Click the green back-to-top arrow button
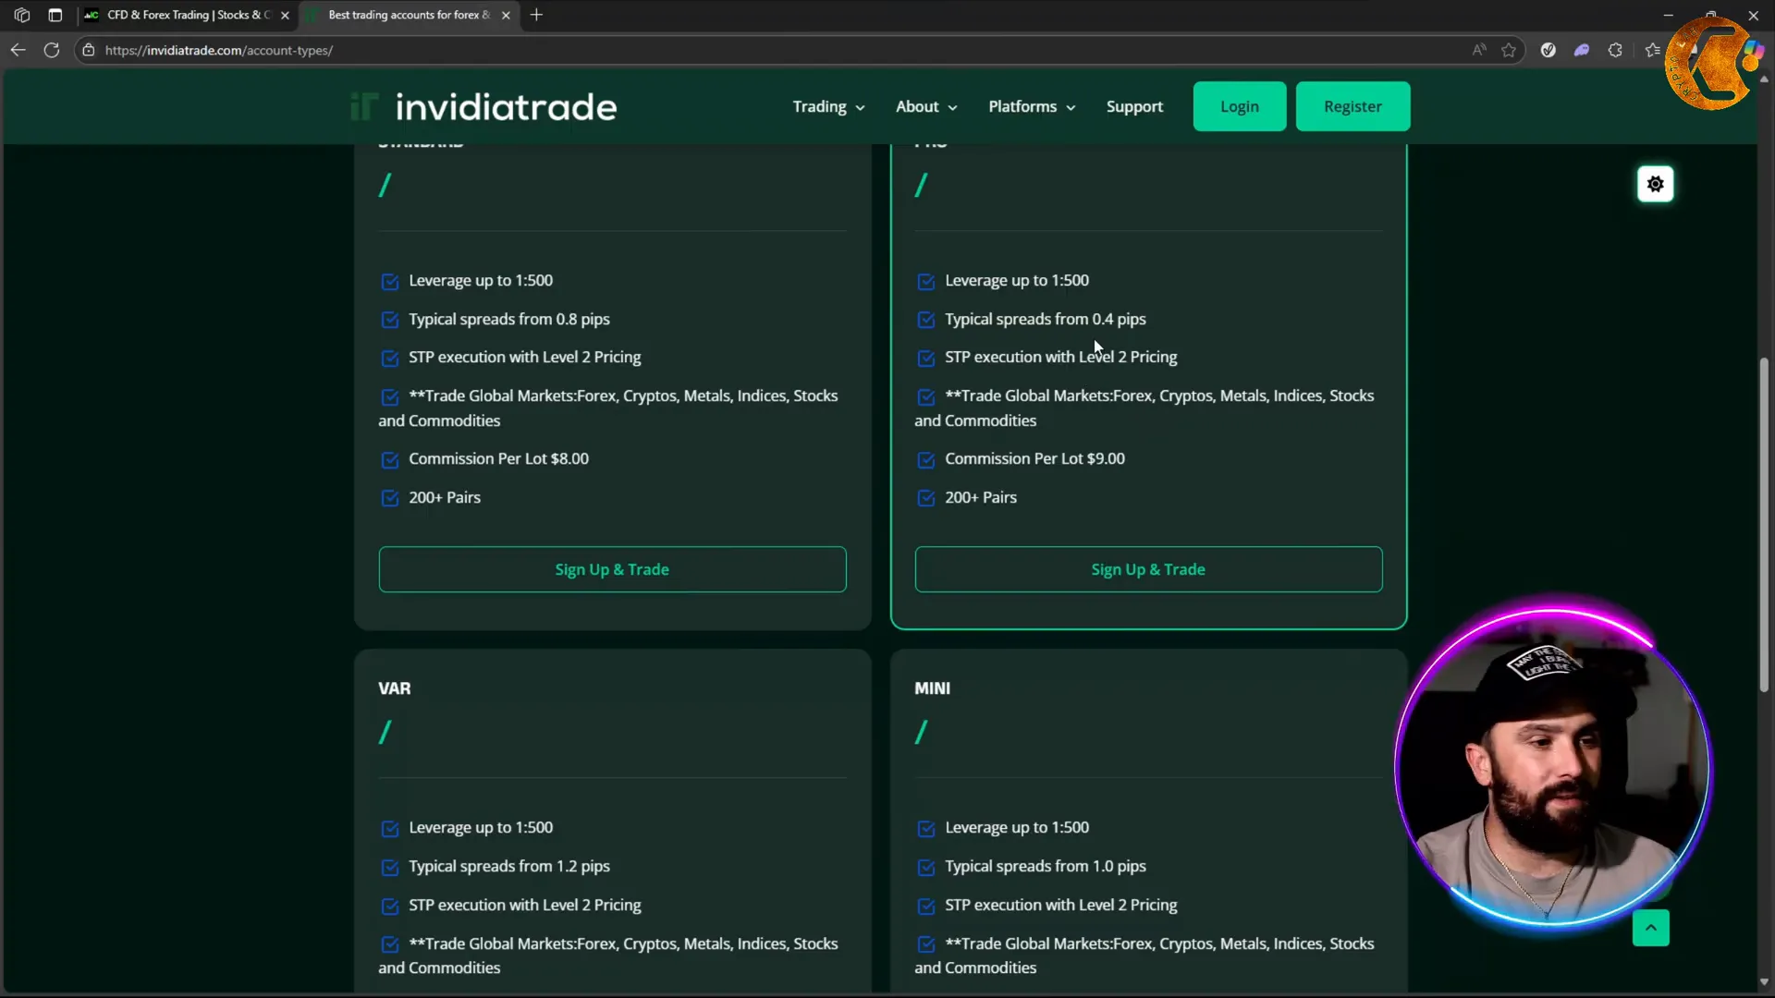Image resolution: width=1775 pixels, height=998 pixels. [1650, 928]
